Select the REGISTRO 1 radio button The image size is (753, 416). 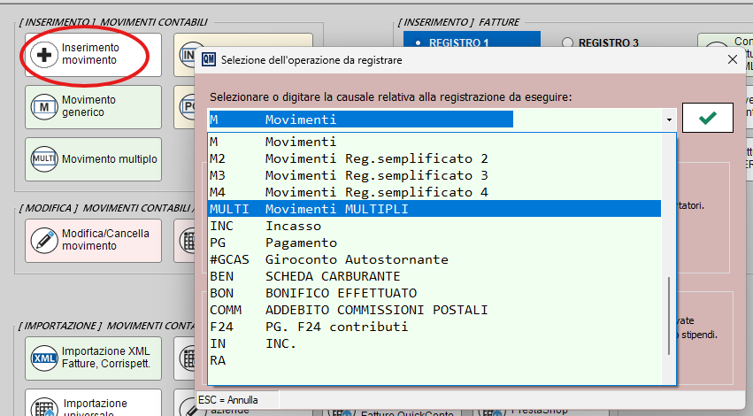click(418, 42)
